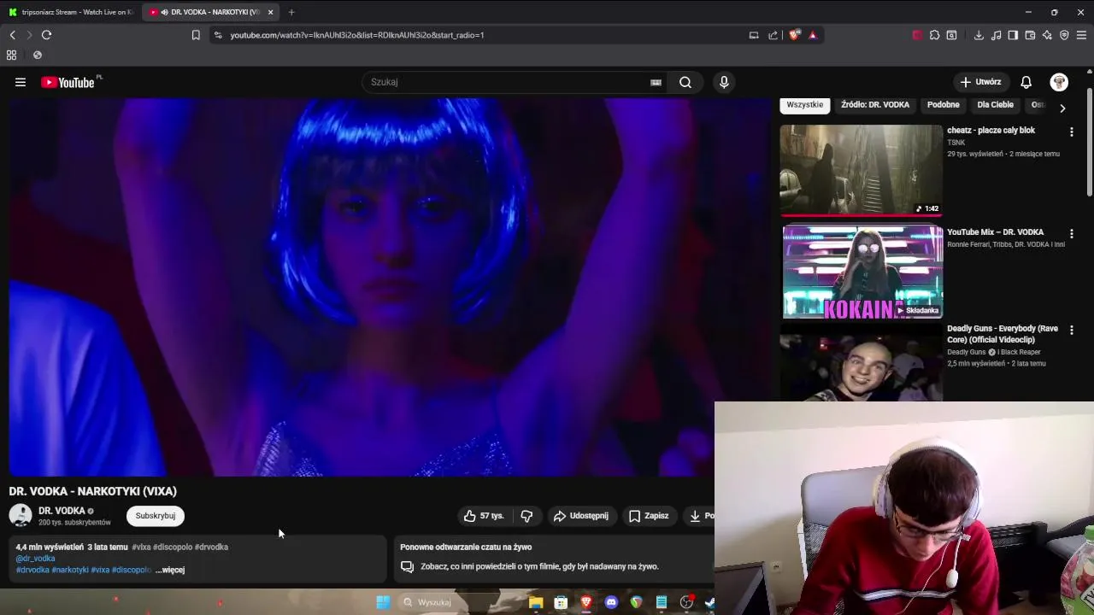
Task: Close the DR. VODKA browser tab
Action: [270, 12]
